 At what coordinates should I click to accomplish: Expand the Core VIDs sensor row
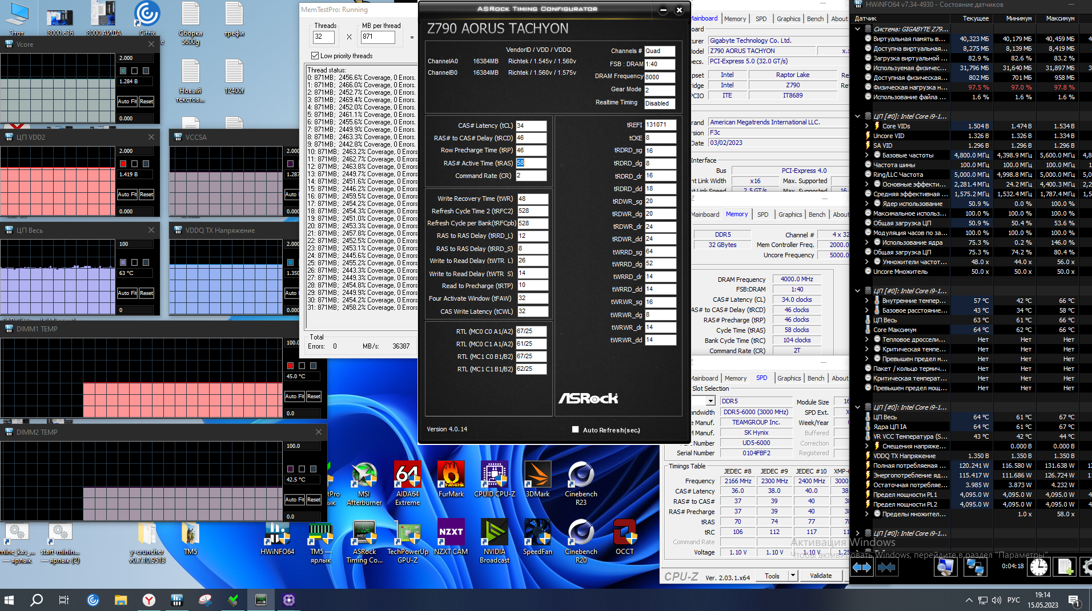(867, 126)
